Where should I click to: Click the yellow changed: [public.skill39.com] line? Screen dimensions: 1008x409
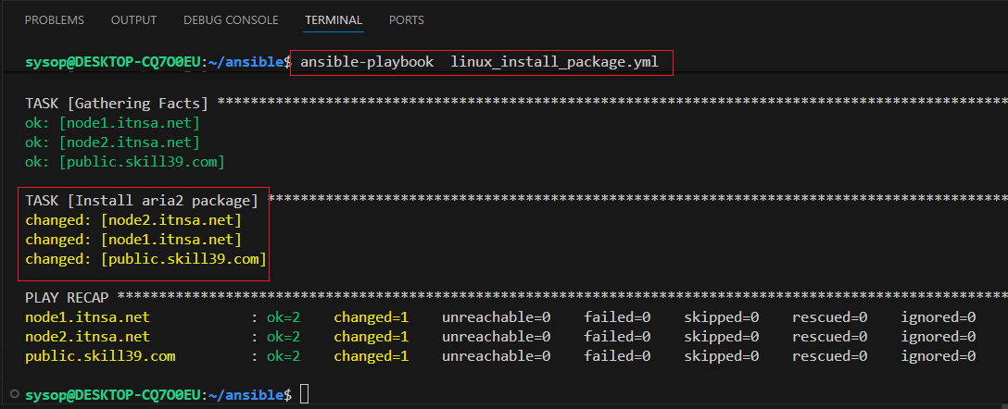coord(145,259)
